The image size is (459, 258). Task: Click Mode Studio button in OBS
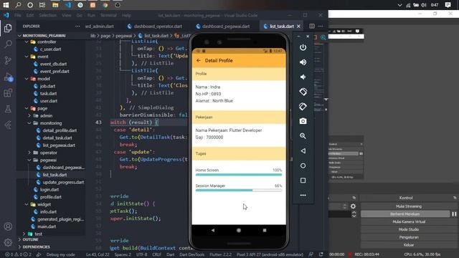(x=409, y=229)
